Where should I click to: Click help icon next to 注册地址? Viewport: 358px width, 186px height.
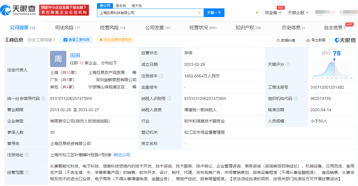(27, 155)
